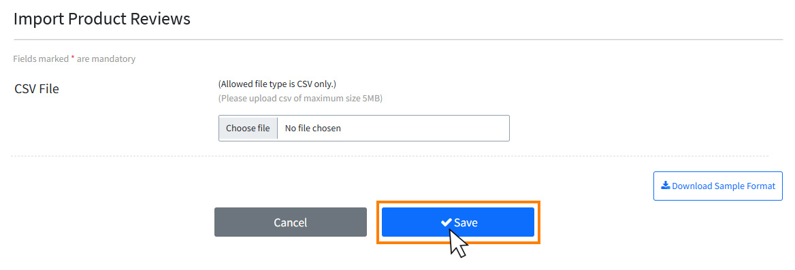Click the empty right side of file input
The width and height of the screenshot is (795, 270).
click(x=426, y=128)
